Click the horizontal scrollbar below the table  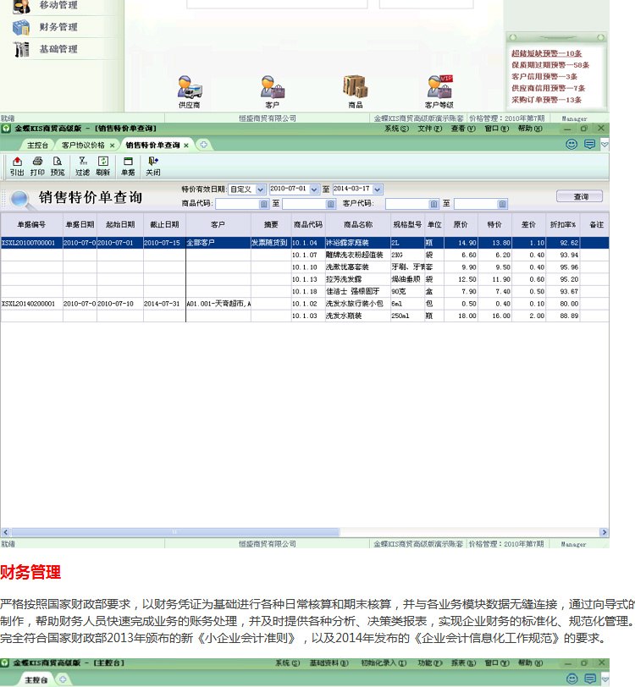[303, 532]
